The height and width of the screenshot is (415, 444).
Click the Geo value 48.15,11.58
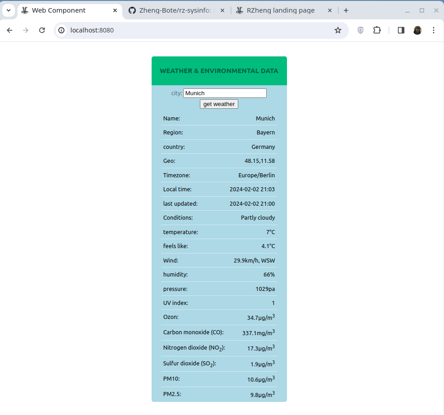pos(259,161)
